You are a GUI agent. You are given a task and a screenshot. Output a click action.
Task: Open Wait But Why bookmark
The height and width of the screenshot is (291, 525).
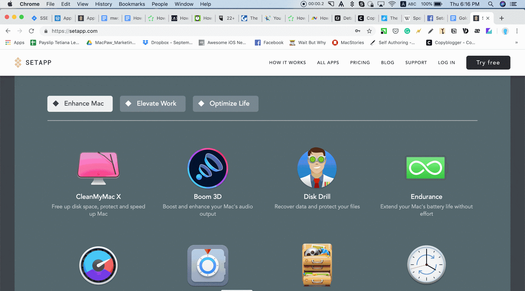308,43
